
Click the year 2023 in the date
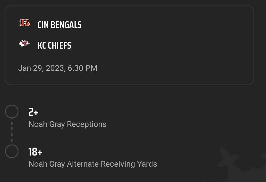tap(55, 68)
